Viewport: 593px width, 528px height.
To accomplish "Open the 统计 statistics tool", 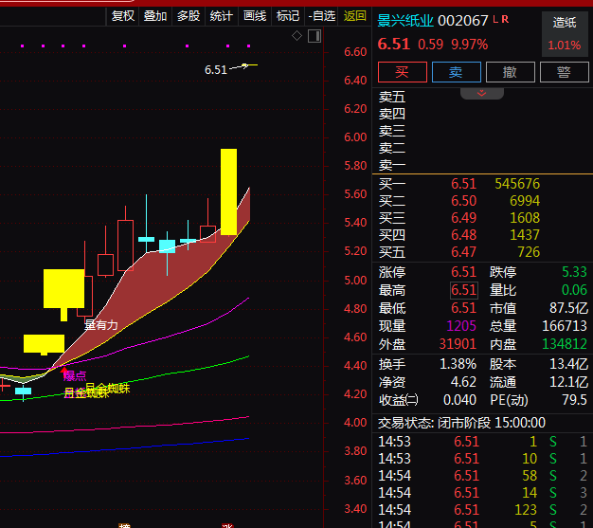I will point(222,16).
